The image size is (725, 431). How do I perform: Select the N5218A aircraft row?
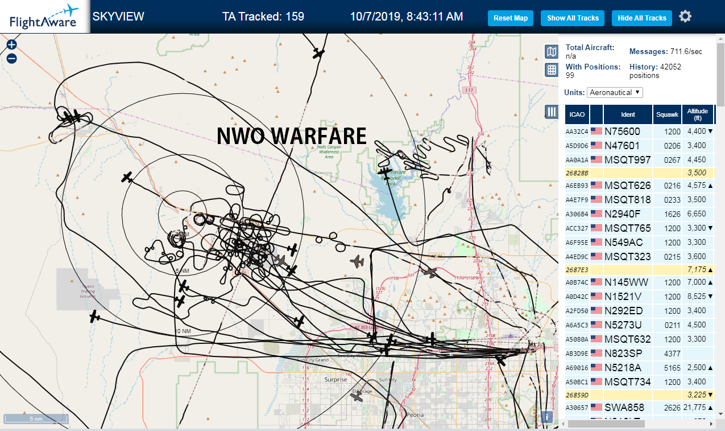pos(640,367)
